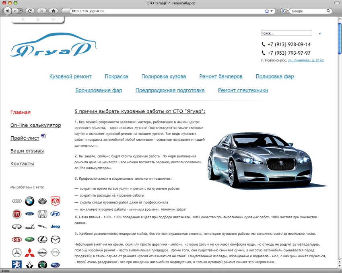The height and width of the screenshot is (273, 342).
Task: Click the Lexus logo
Action: coord(42,240)
